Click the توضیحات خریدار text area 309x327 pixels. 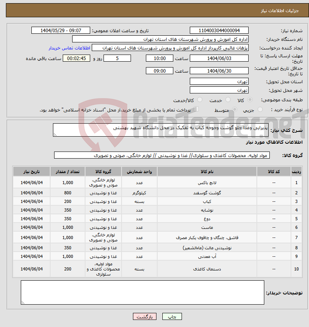[x=142, y=292]
